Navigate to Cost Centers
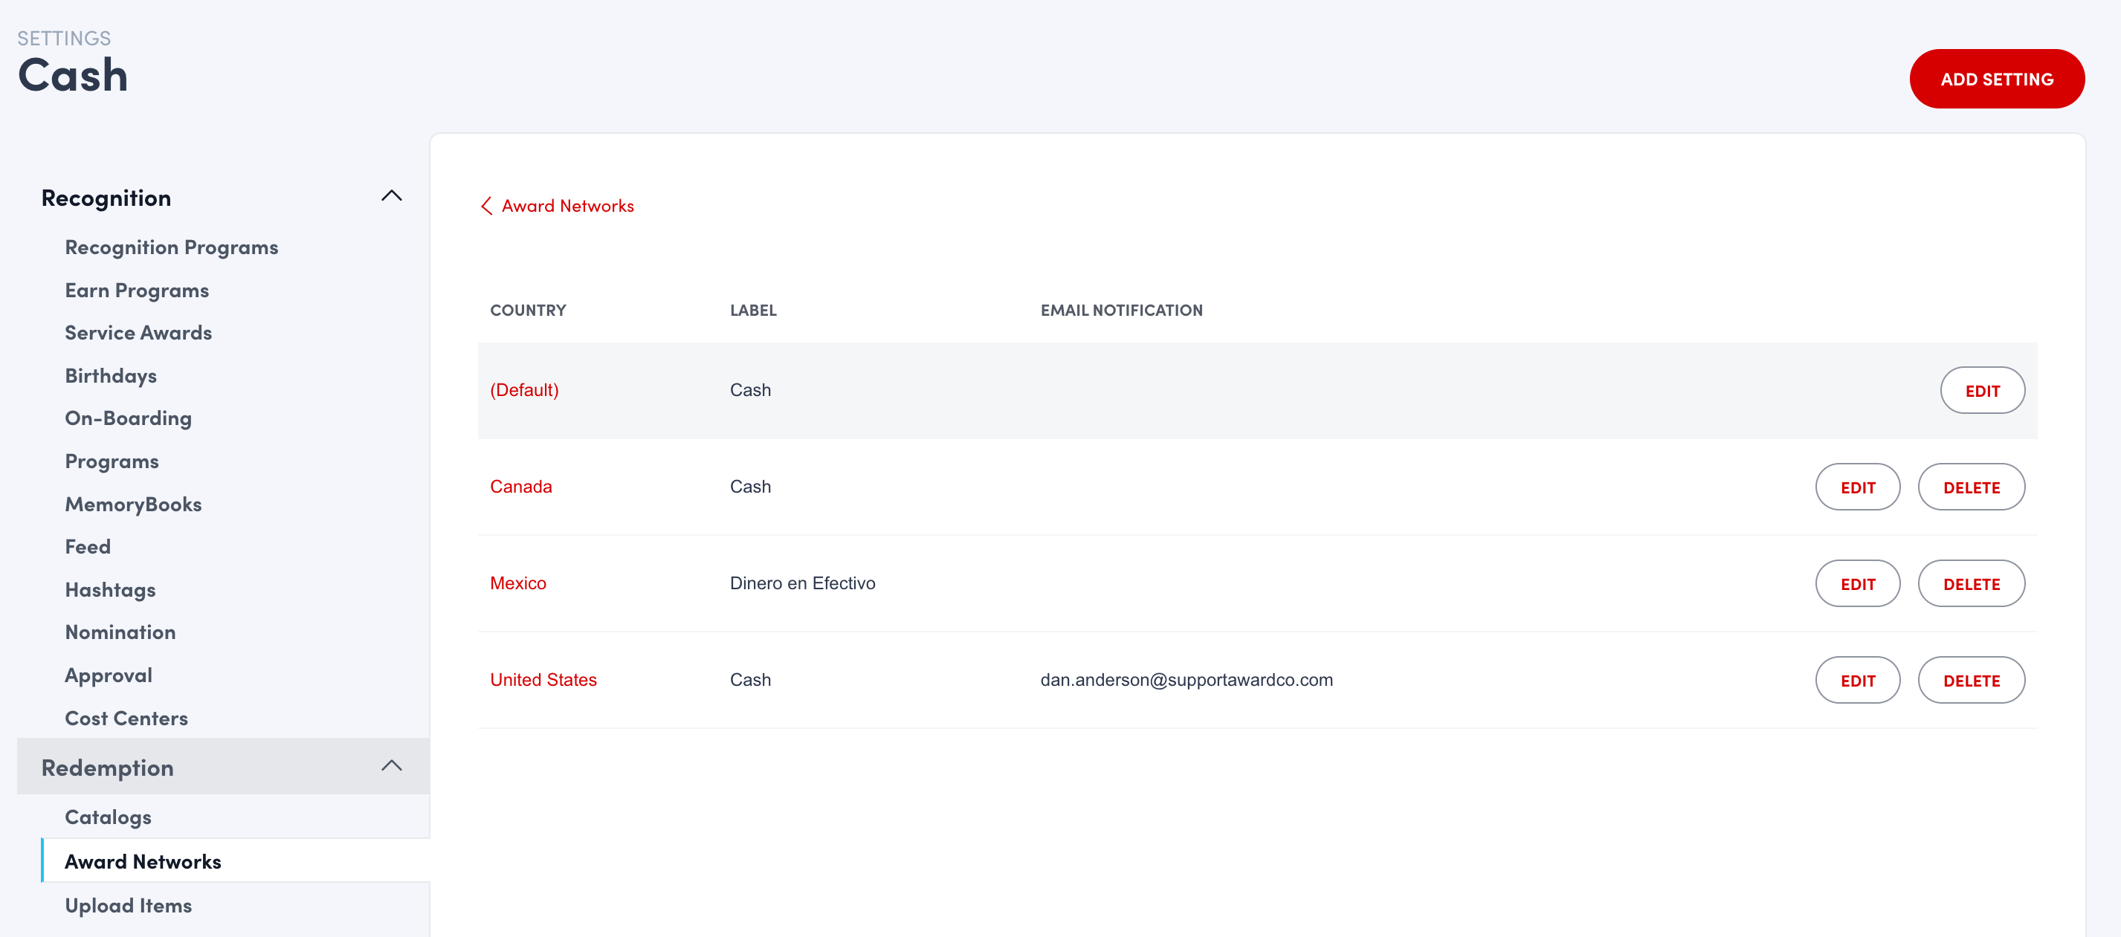 click(x=126, y=719)
